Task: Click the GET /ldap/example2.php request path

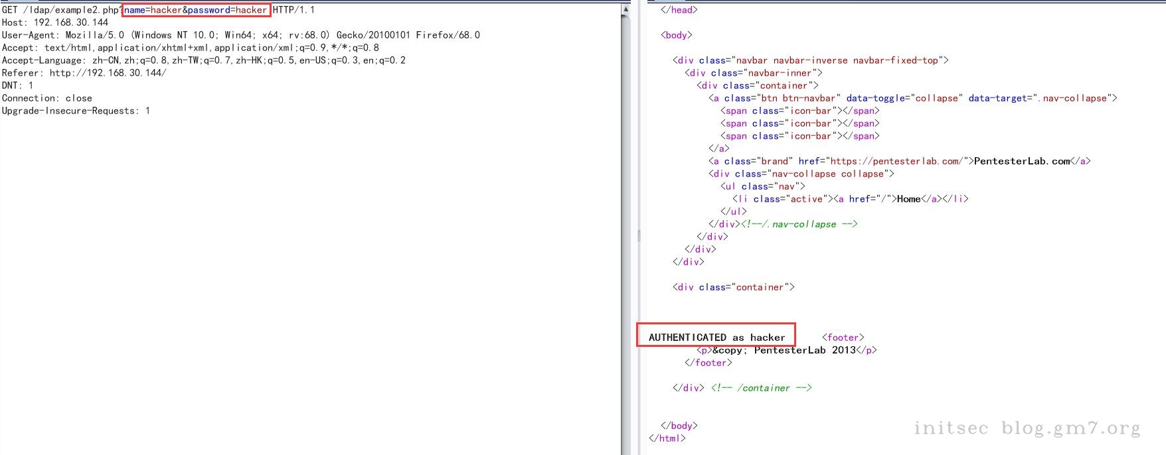Action: click(60, 10)
